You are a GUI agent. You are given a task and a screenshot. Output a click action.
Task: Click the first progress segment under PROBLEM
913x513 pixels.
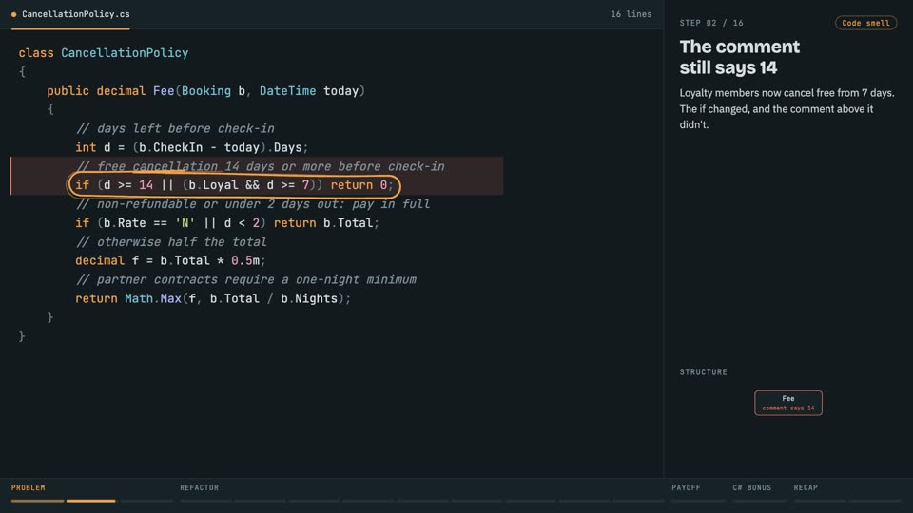click(37, 501)
